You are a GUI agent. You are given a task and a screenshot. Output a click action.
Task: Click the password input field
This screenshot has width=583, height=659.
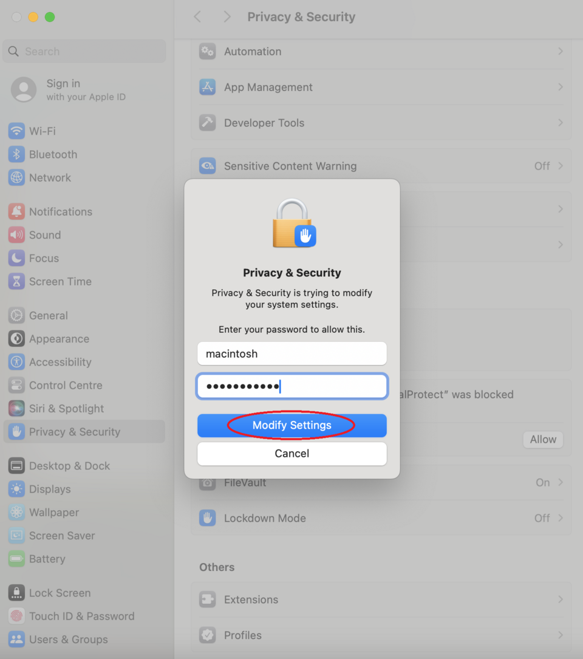point(291,386)
